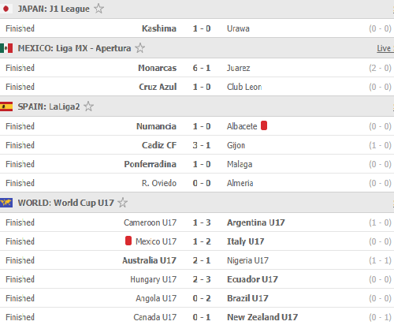Collapse the WORLD: World Cup U17 header
394x325 pixels.
(197, 203)
